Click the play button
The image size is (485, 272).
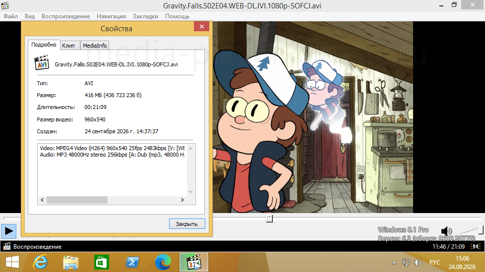coord(8,231)
